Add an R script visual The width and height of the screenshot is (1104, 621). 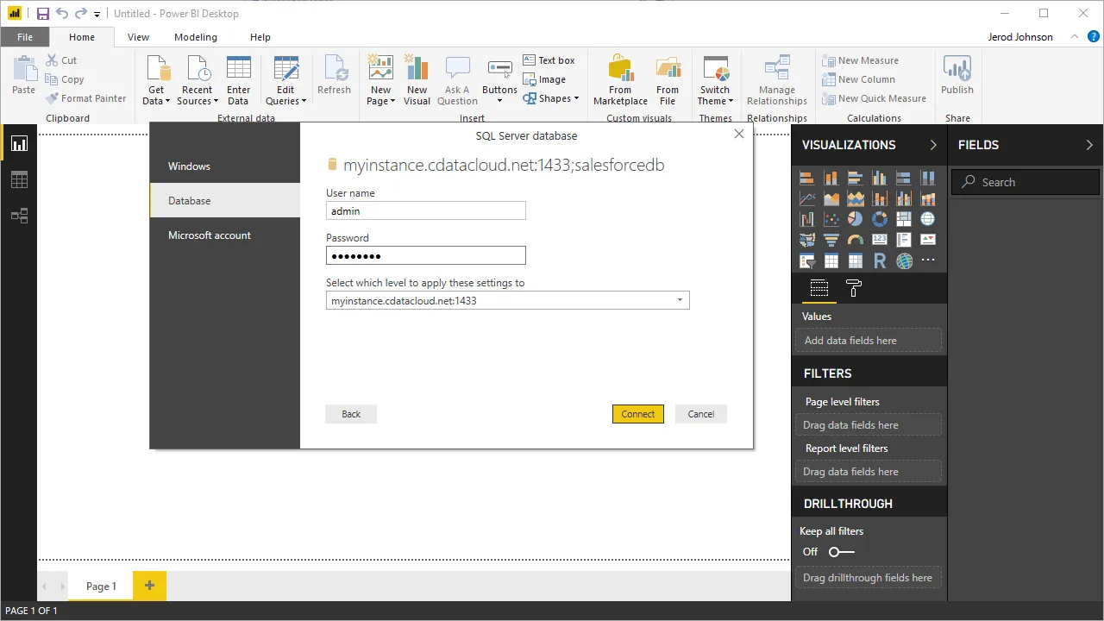point(879,260)
